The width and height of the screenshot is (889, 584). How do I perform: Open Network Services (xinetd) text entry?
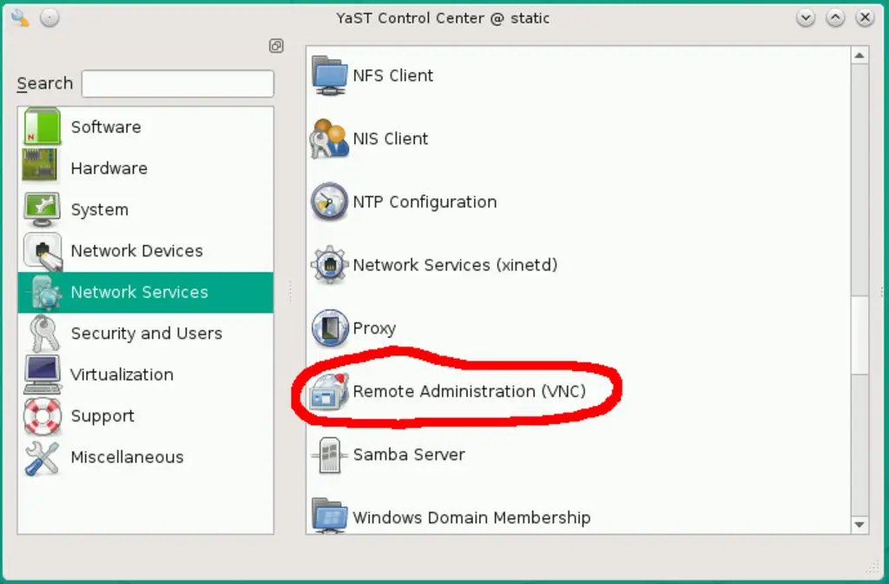point(455,265)
